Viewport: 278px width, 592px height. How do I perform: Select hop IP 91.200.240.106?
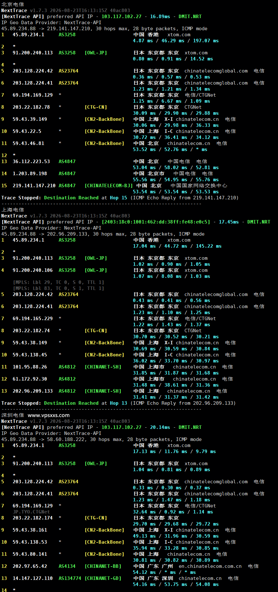point(33,270)
